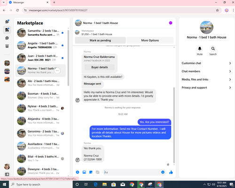Open first community shortcut thumbnail in sidebar

click(7, 63)
